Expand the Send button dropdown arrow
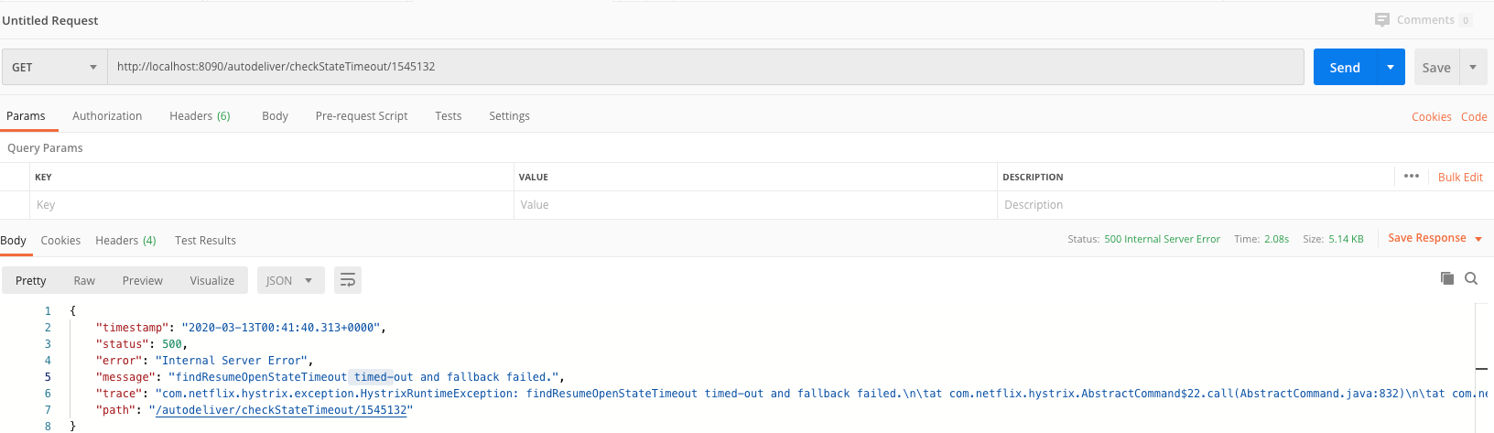1494x433 pixels. pos(1391,67)
